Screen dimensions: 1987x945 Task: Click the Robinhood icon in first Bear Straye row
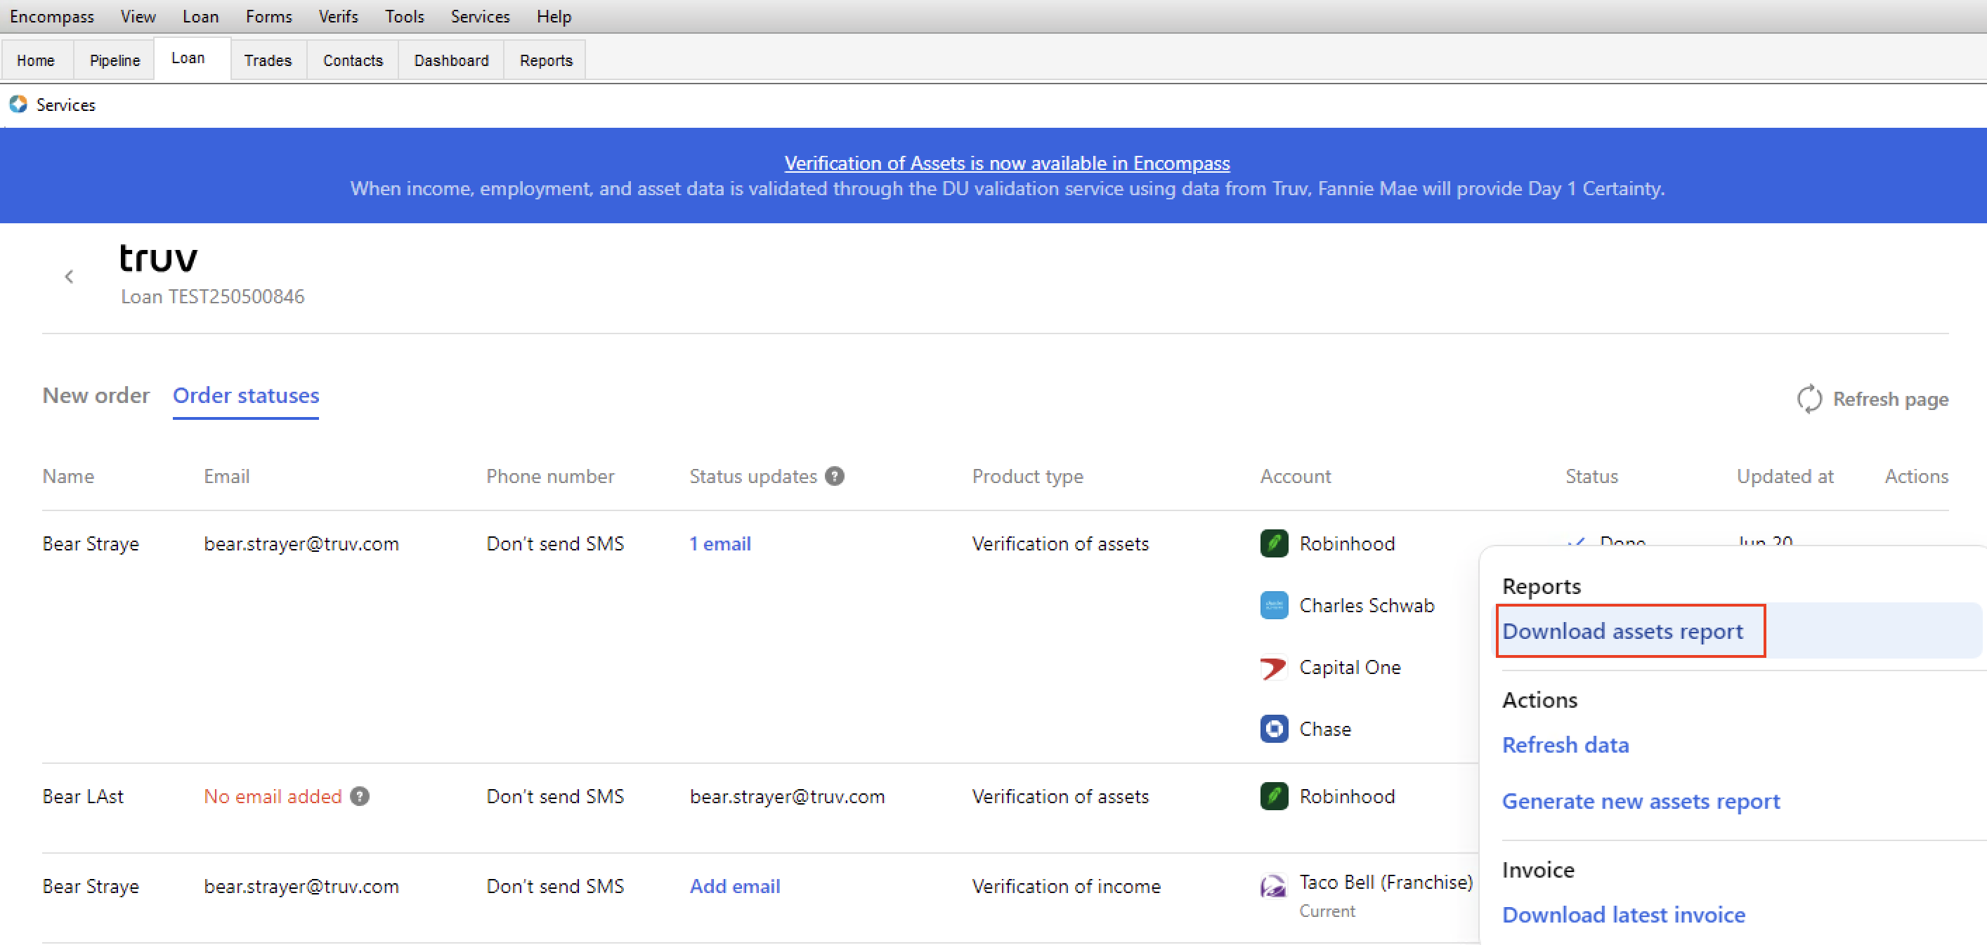coord(1275,543)
